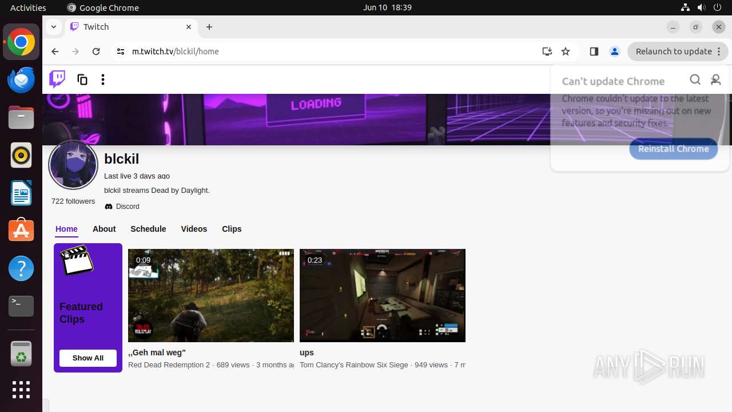Click Relaunch to update button
732x412 pixels.
click(678, 51)
